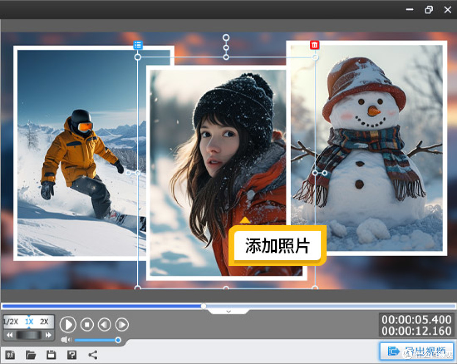Set playback speed to 1/2X
The height and width of the screenshot is (364, 457).
[x=11, y=322]
